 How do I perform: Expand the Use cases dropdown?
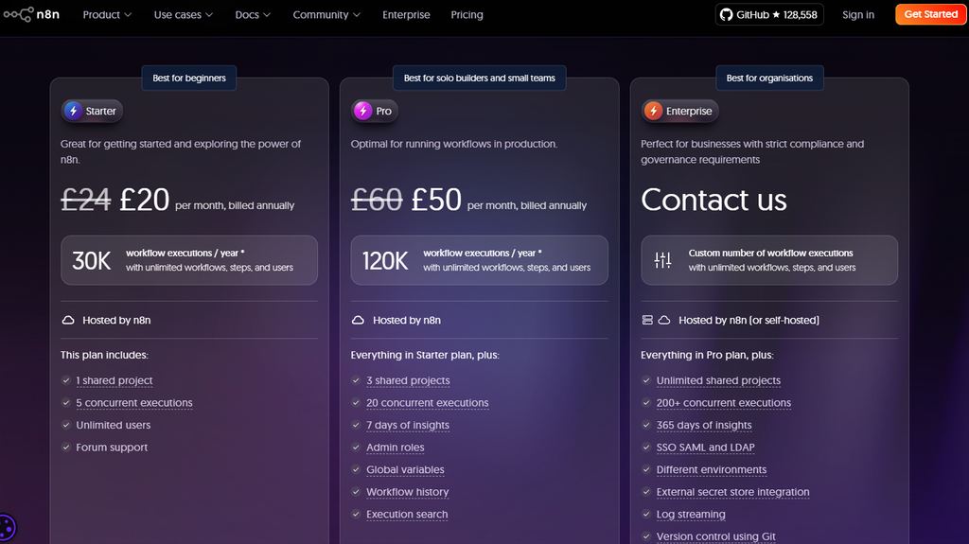(183, 15)
